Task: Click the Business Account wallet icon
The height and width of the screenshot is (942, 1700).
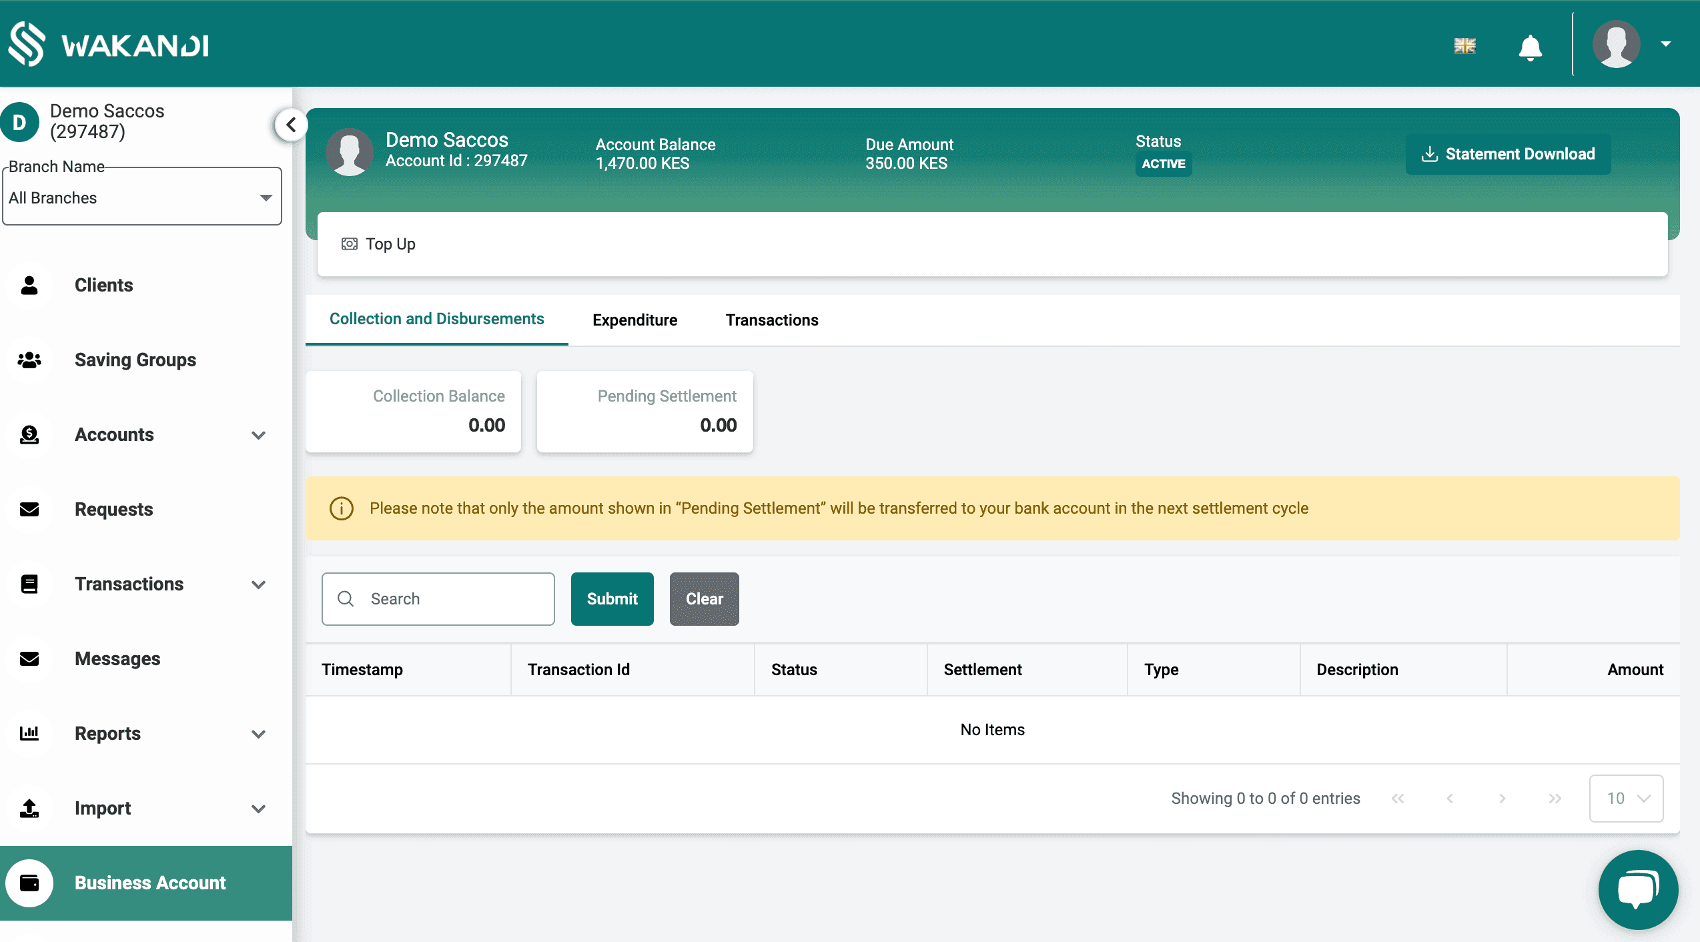Action: coord(29,883)
